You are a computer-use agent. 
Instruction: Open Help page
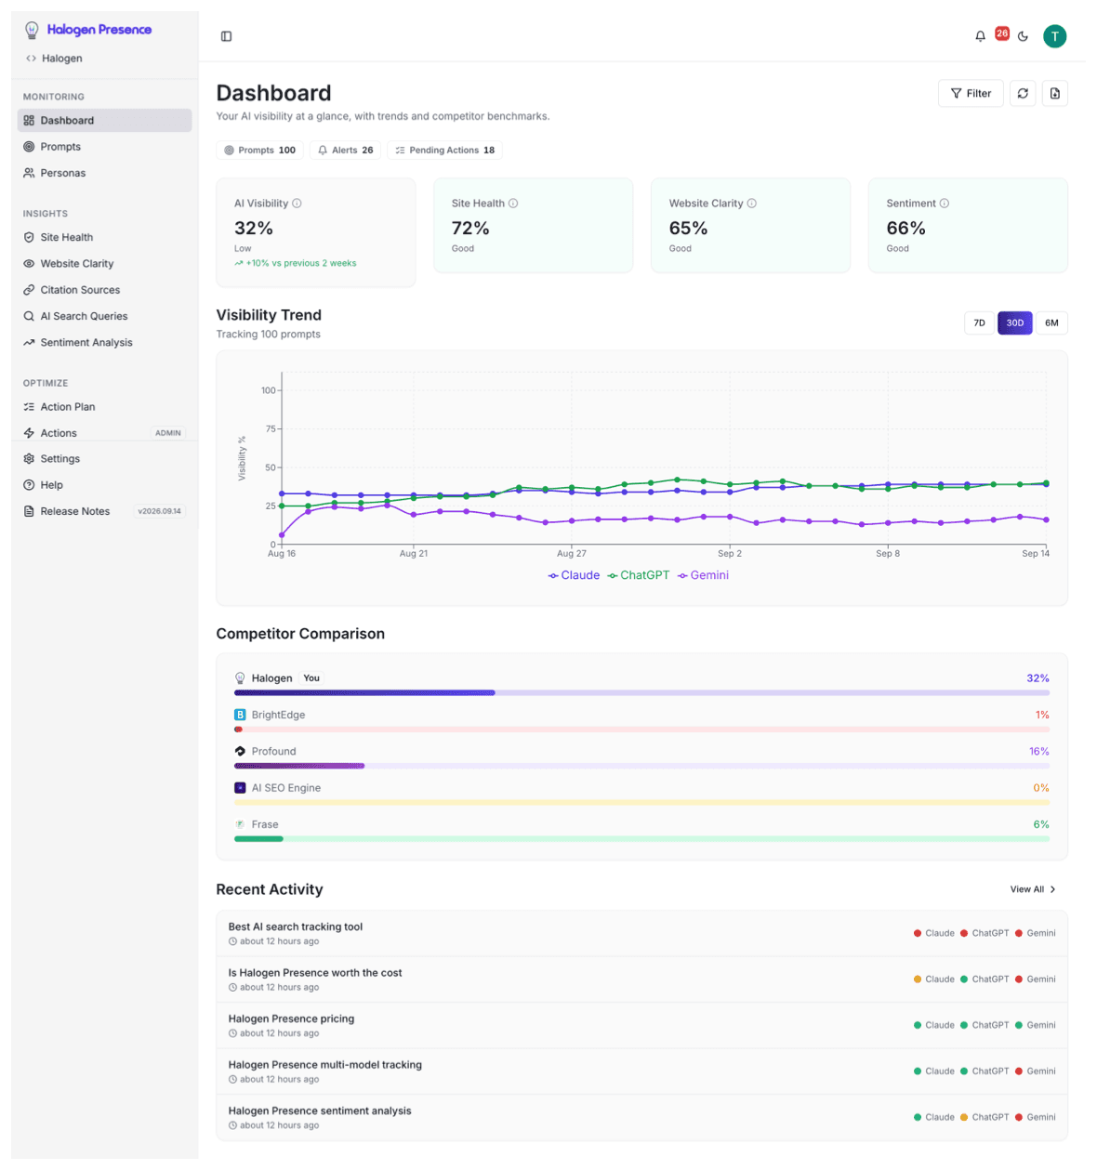coord(104,485)
